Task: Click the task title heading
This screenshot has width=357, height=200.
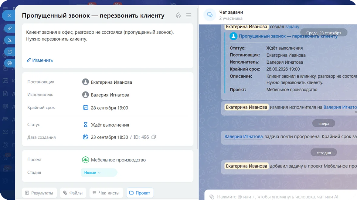Action: pyautogui.click(x=93, y=15)
